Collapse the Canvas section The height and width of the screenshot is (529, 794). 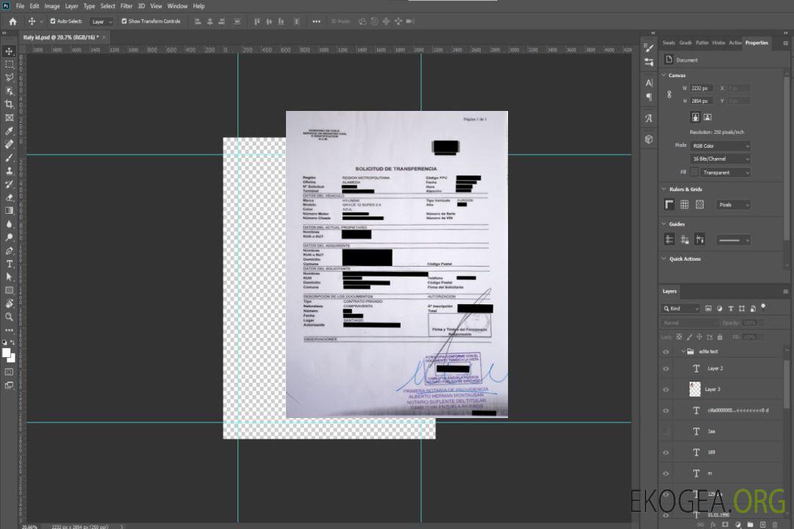(664, 75)
